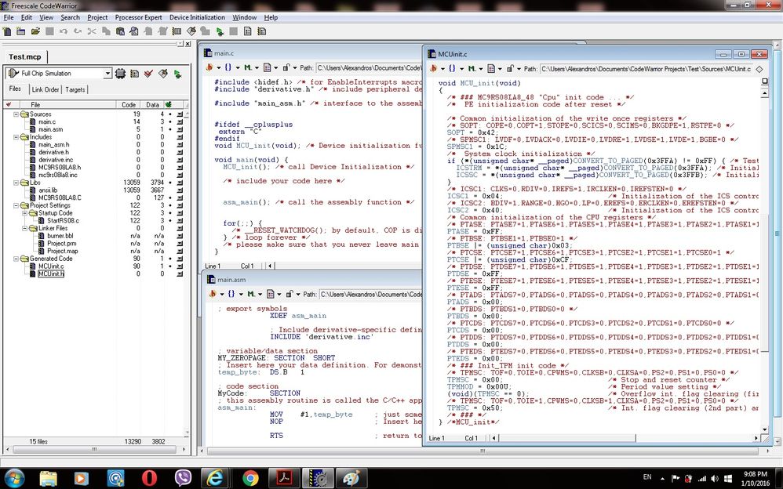This screenshot has width=783, height=489.
Task: Click braces functions icon in main.c toolbar
Action: pos(228,67)
